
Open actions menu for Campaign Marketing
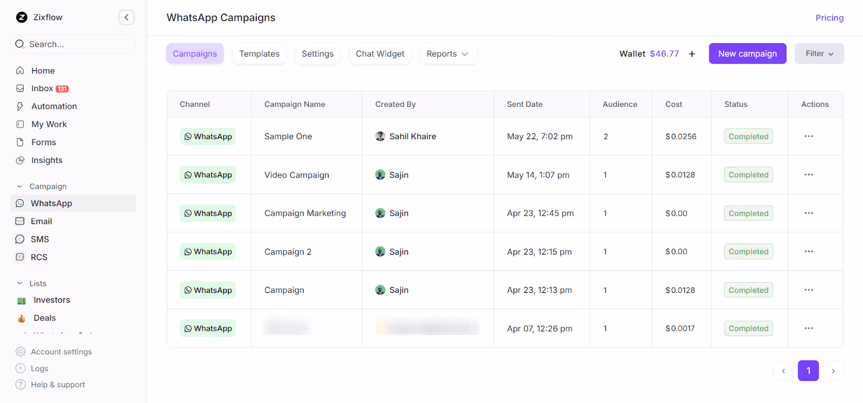pyautogui.click(x=809, y=213)
